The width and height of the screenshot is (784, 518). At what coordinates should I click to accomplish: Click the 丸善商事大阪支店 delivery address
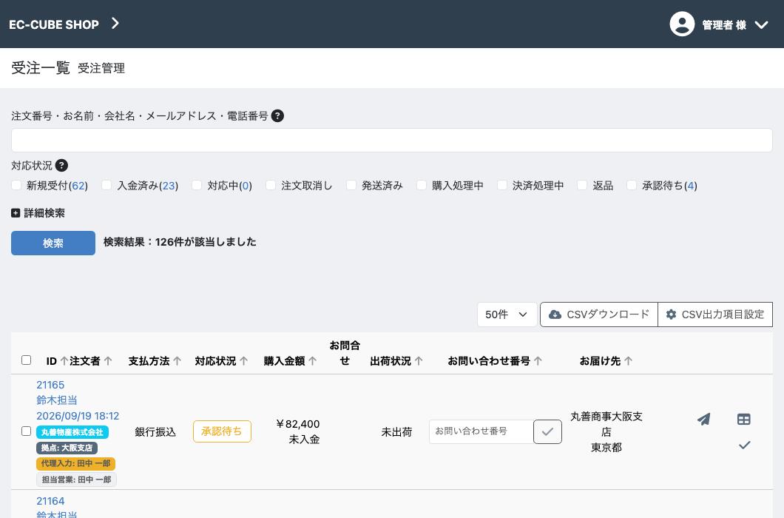[606, 424]
